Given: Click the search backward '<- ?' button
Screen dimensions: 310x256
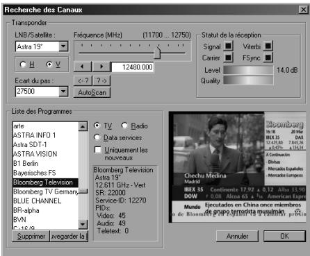Looking at the screenshot, I should tap(83, 80).
